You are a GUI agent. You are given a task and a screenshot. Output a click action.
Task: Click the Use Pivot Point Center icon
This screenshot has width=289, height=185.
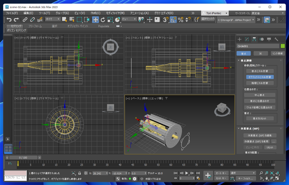point(141,20)
